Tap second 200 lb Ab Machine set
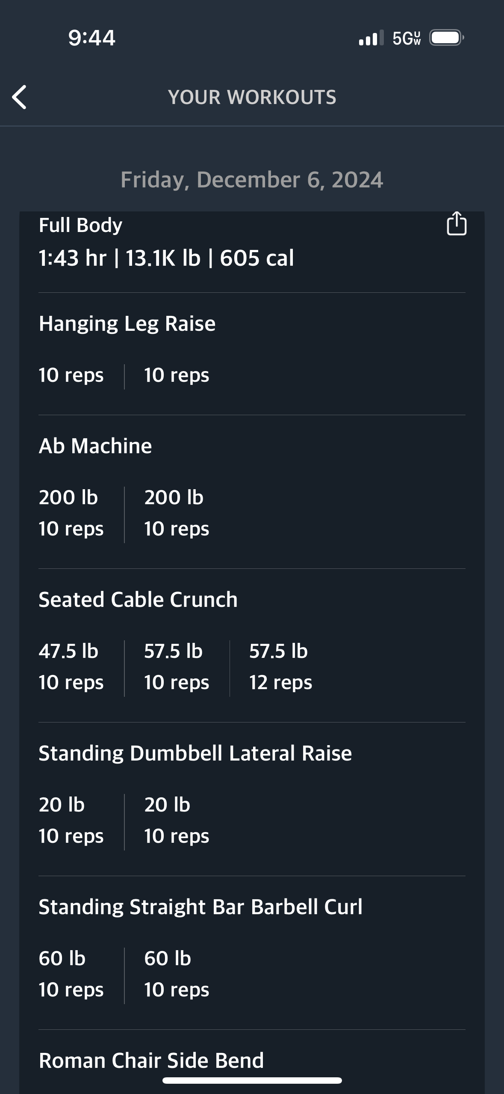This screenshot has width=504, height=1094. [x=177, y=513]
